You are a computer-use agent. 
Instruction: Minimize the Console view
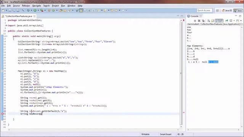236,16
